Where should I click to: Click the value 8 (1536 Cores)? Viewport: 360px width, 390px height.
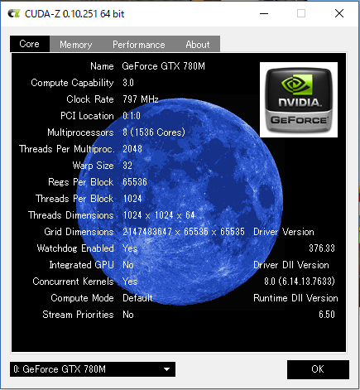[154, 132]
